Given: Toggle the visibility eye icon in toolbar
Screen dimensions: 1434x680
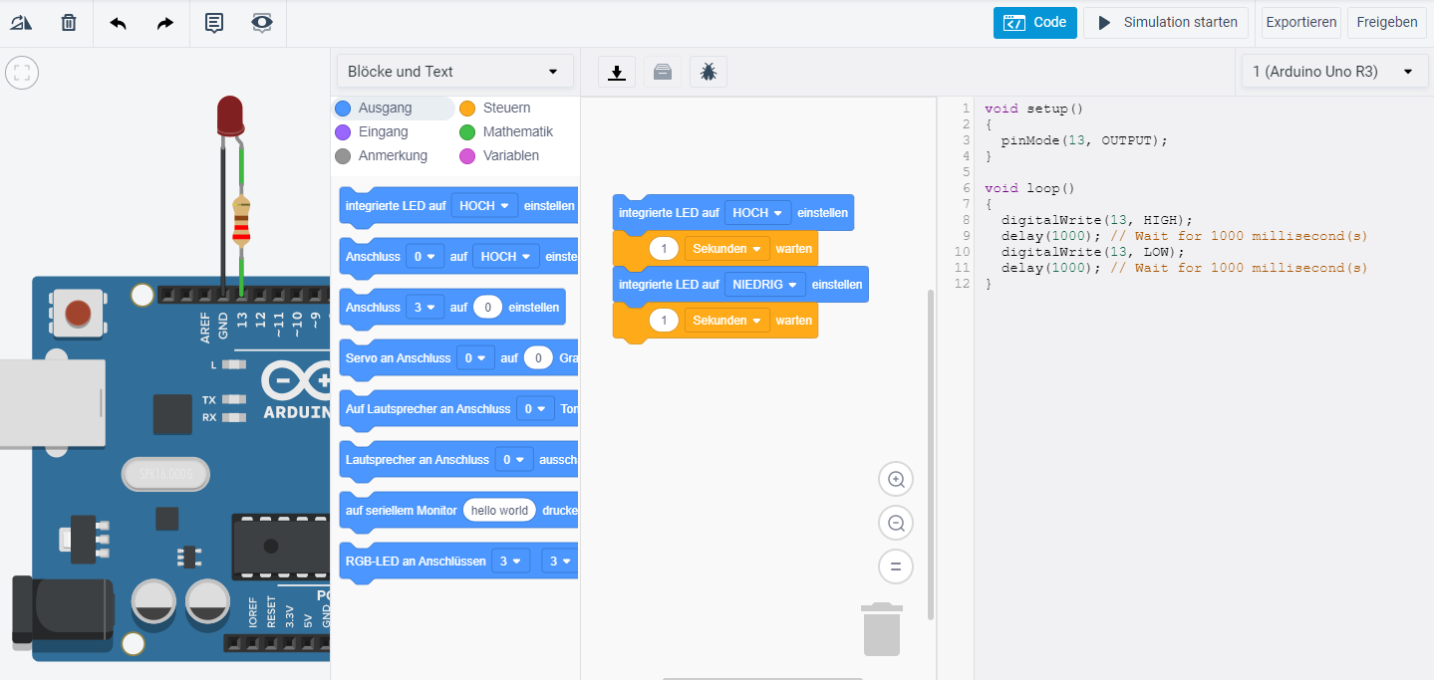Looking at the screenshot, I should 262,22.
